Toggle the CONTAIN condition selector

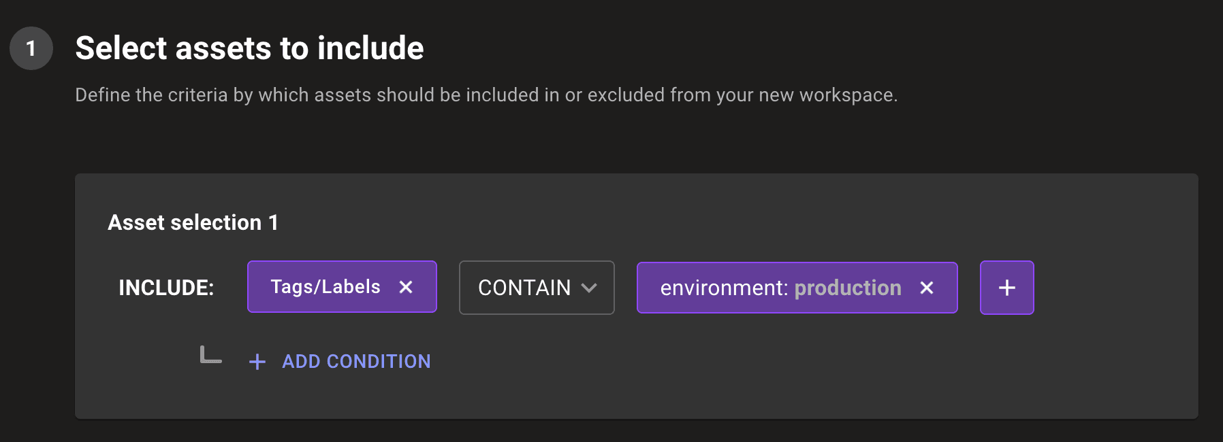tap(537, 288)
